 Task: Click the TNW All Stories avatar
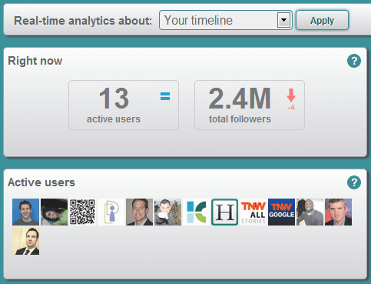point(253,212)
